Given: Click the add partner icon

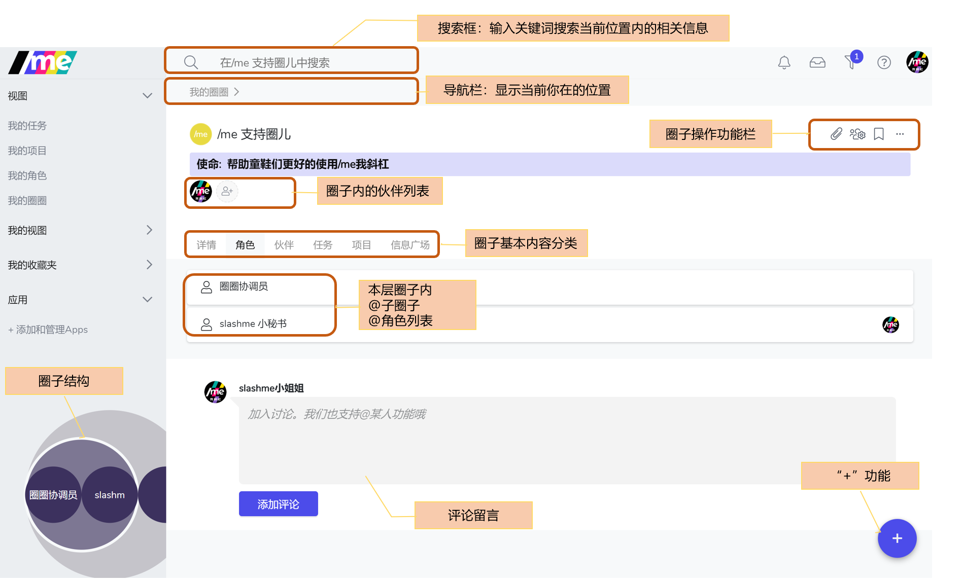Looking at the screenshot, I should point(227,191).
